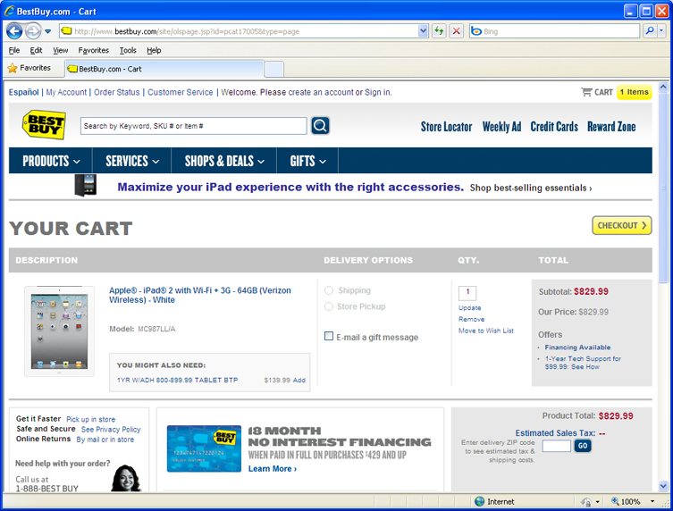
Task: Click the quantity field
Action: 467,293
